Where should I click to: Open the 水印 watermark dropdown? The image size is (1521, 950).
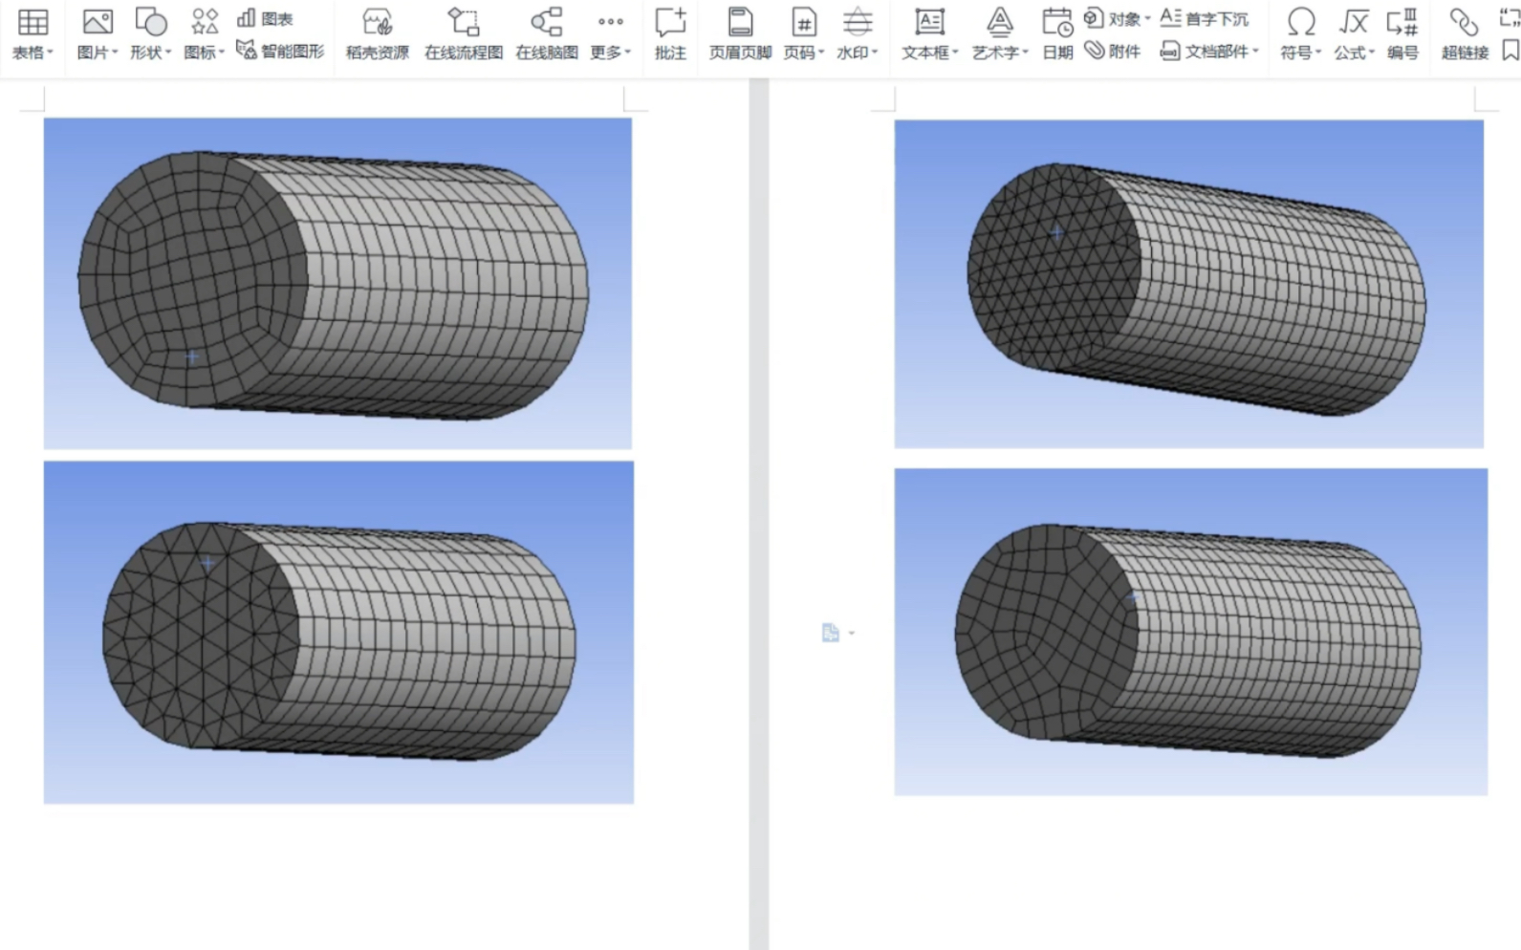[858, 53]
